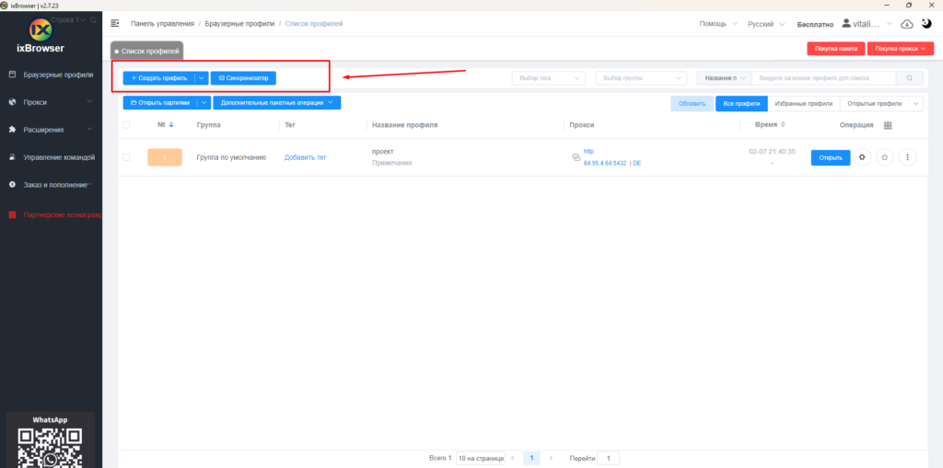Viewport: 943px width, 468px height.
Task: Tick the checkbox for the проект profile row
Action: pyautogui.click(x=126, y=157)
